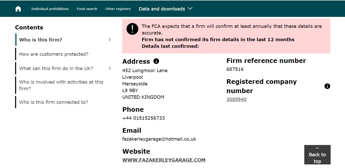Select 'Who is this firm?' in Contents
This screenshot has width=345, height=168.
(41, 40)
